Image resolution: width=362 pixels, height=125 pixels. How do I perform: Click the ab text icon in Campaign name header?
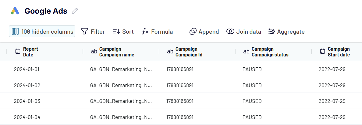click(94, 52)
